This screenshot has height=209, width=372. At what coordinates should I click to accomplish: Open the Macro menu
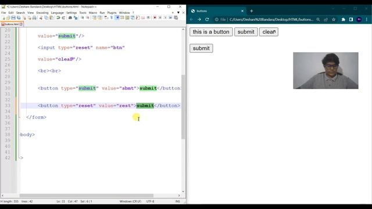[93, 13]
